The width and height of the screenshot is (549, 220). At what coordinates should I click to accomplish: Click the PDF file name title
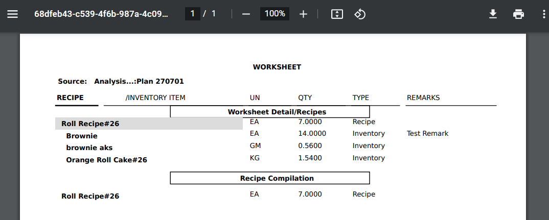[x=101, y=14]
